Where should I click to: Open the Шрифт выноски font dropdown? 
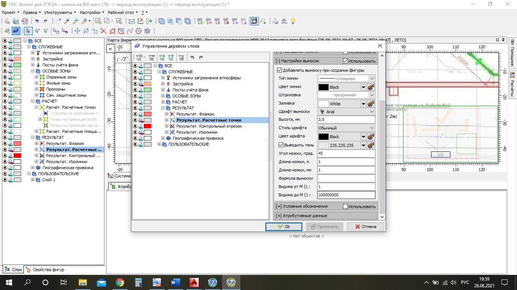pos(346,112)
